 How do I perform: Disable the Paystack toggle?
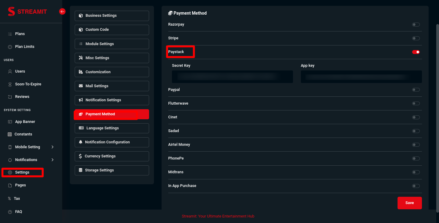[x=416, y=52]
